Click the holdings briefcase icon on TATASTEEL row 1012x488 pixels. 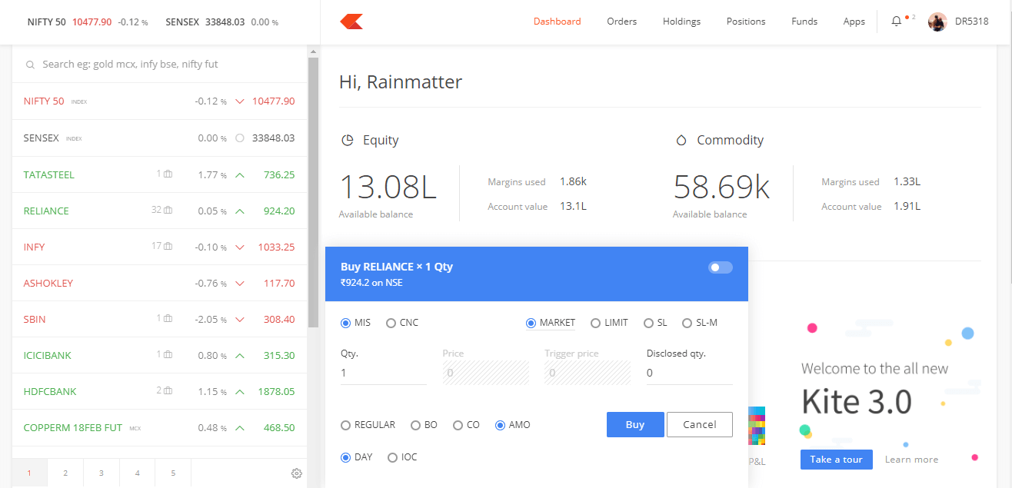point(168,174)
